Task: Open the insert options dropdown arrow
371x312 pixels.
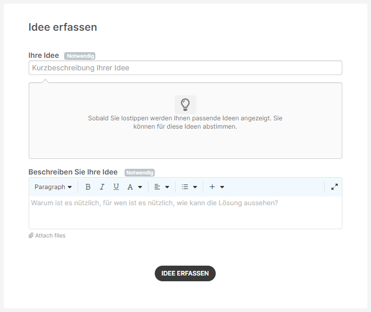Action: tap(222, 187)
